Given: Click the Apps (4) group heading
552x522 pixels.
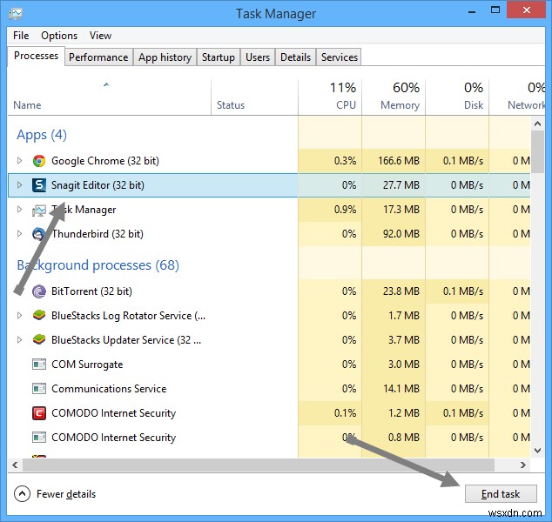Looking at the screenshot, I should click(x=42, y=135).
